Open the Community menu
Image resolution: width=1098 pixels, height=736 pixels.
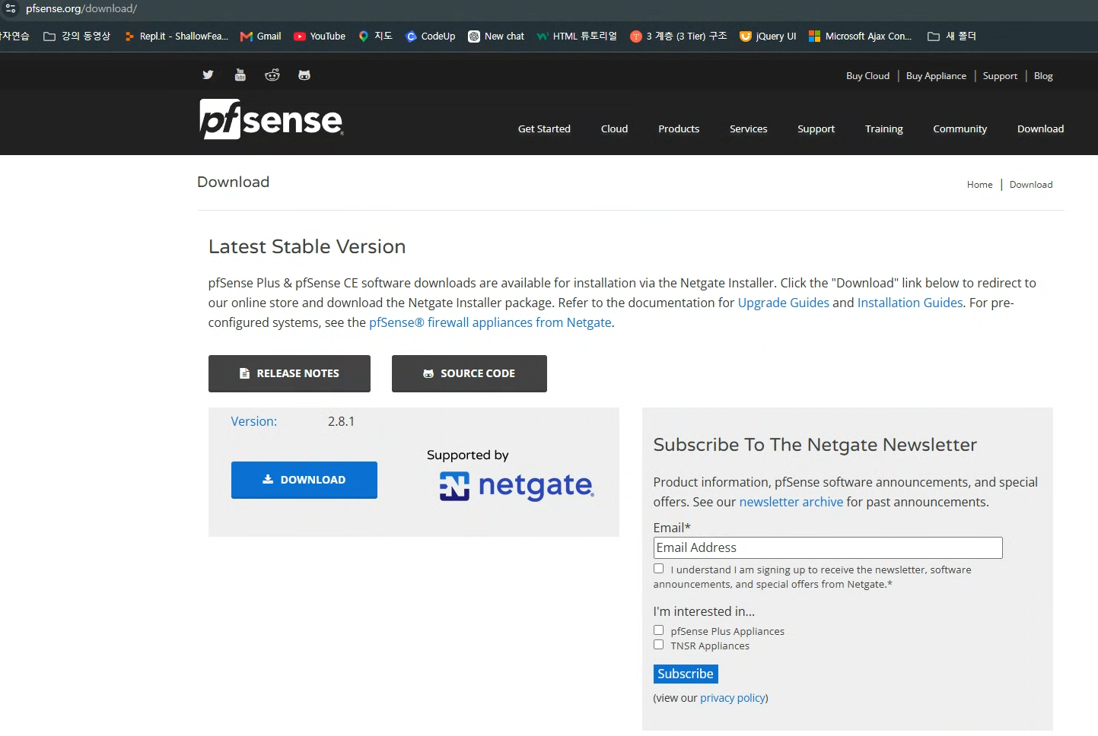tap(960, 128)
